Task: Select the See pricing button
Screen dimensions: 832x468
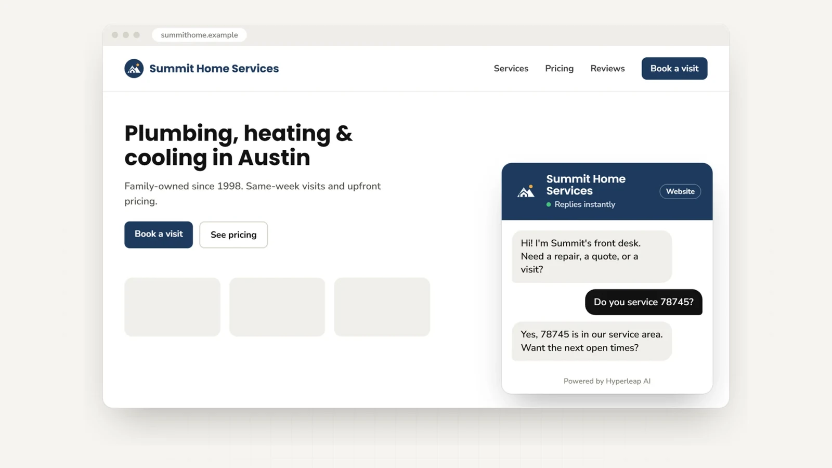Action: (233, 235)
